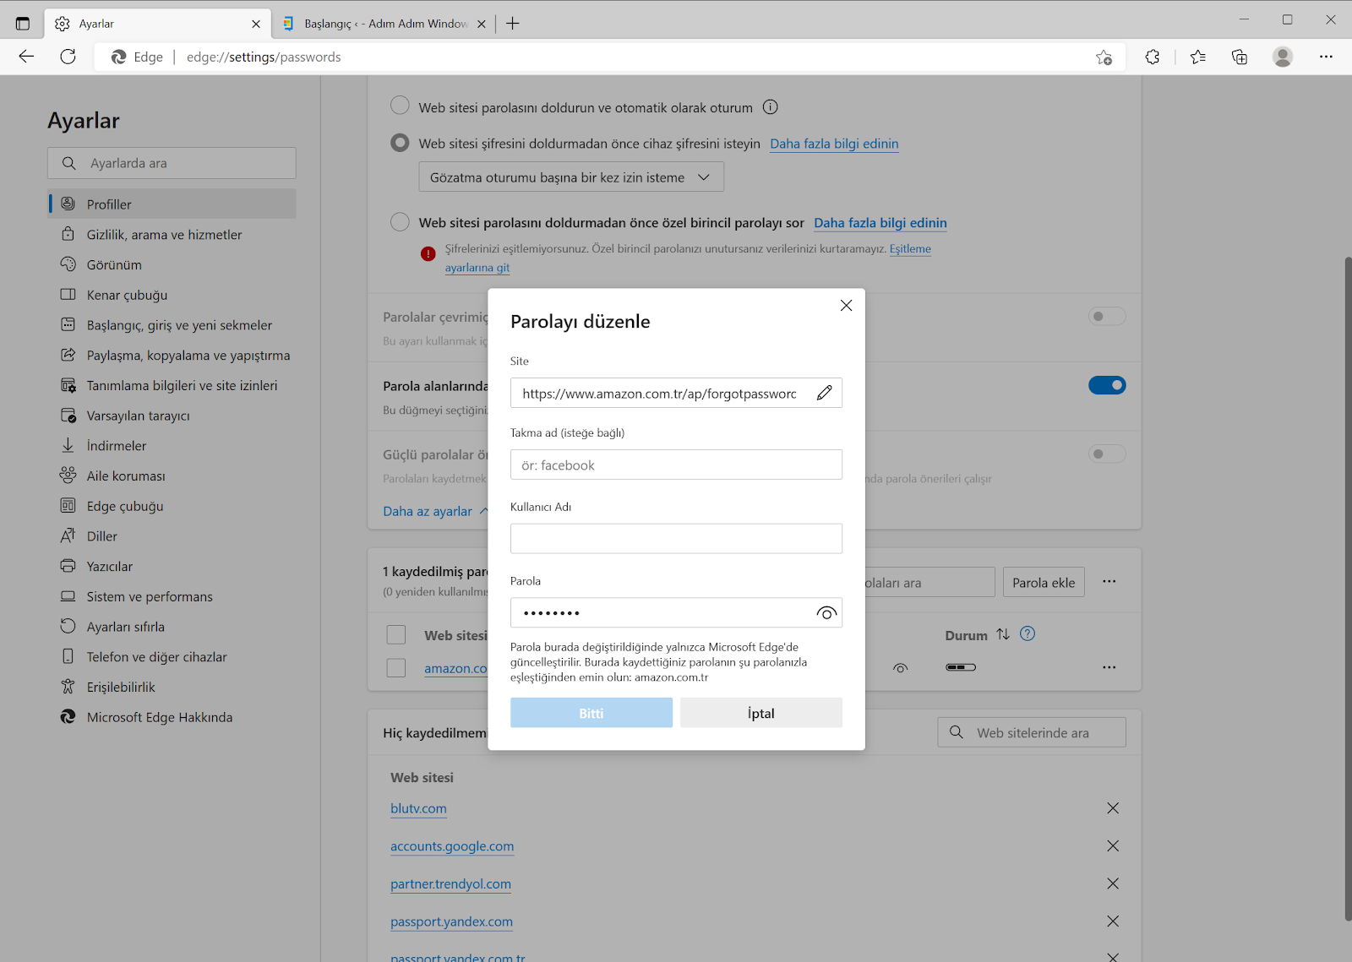
Task: Click the Bitti button
Action: (x=591, y=713)
